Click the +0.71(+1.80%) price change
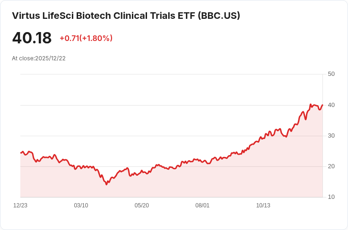348x230 pixels. pos(86,38)
